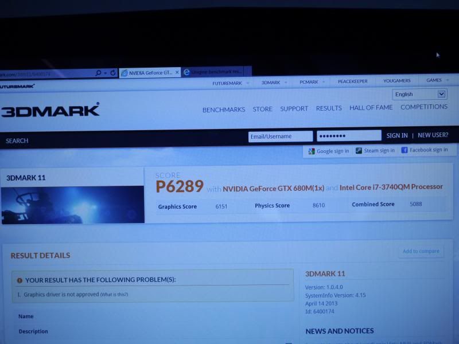The width and height of the screenshot is (459, 344).
Task: Click Steam sign in text link
Action: [x=379, y=150]
